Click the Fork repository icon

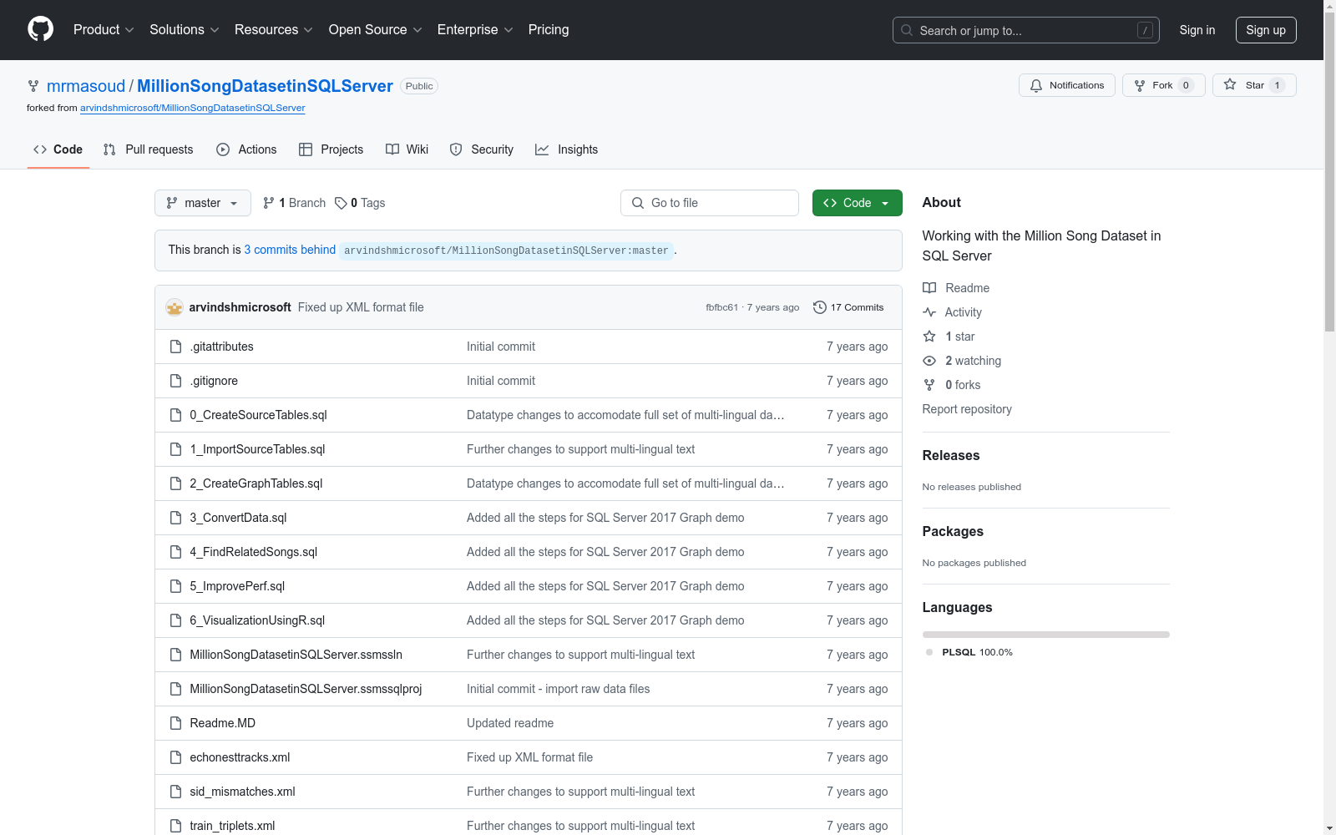point(1140,85)
